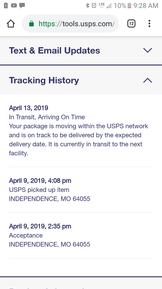Tap the battery indicator icon
Image resolution: width=162 pixels, height=289 pixels.
pyautogui.click(x=129, y=5)
